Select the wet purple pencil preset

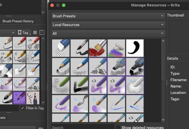(61, 104)
